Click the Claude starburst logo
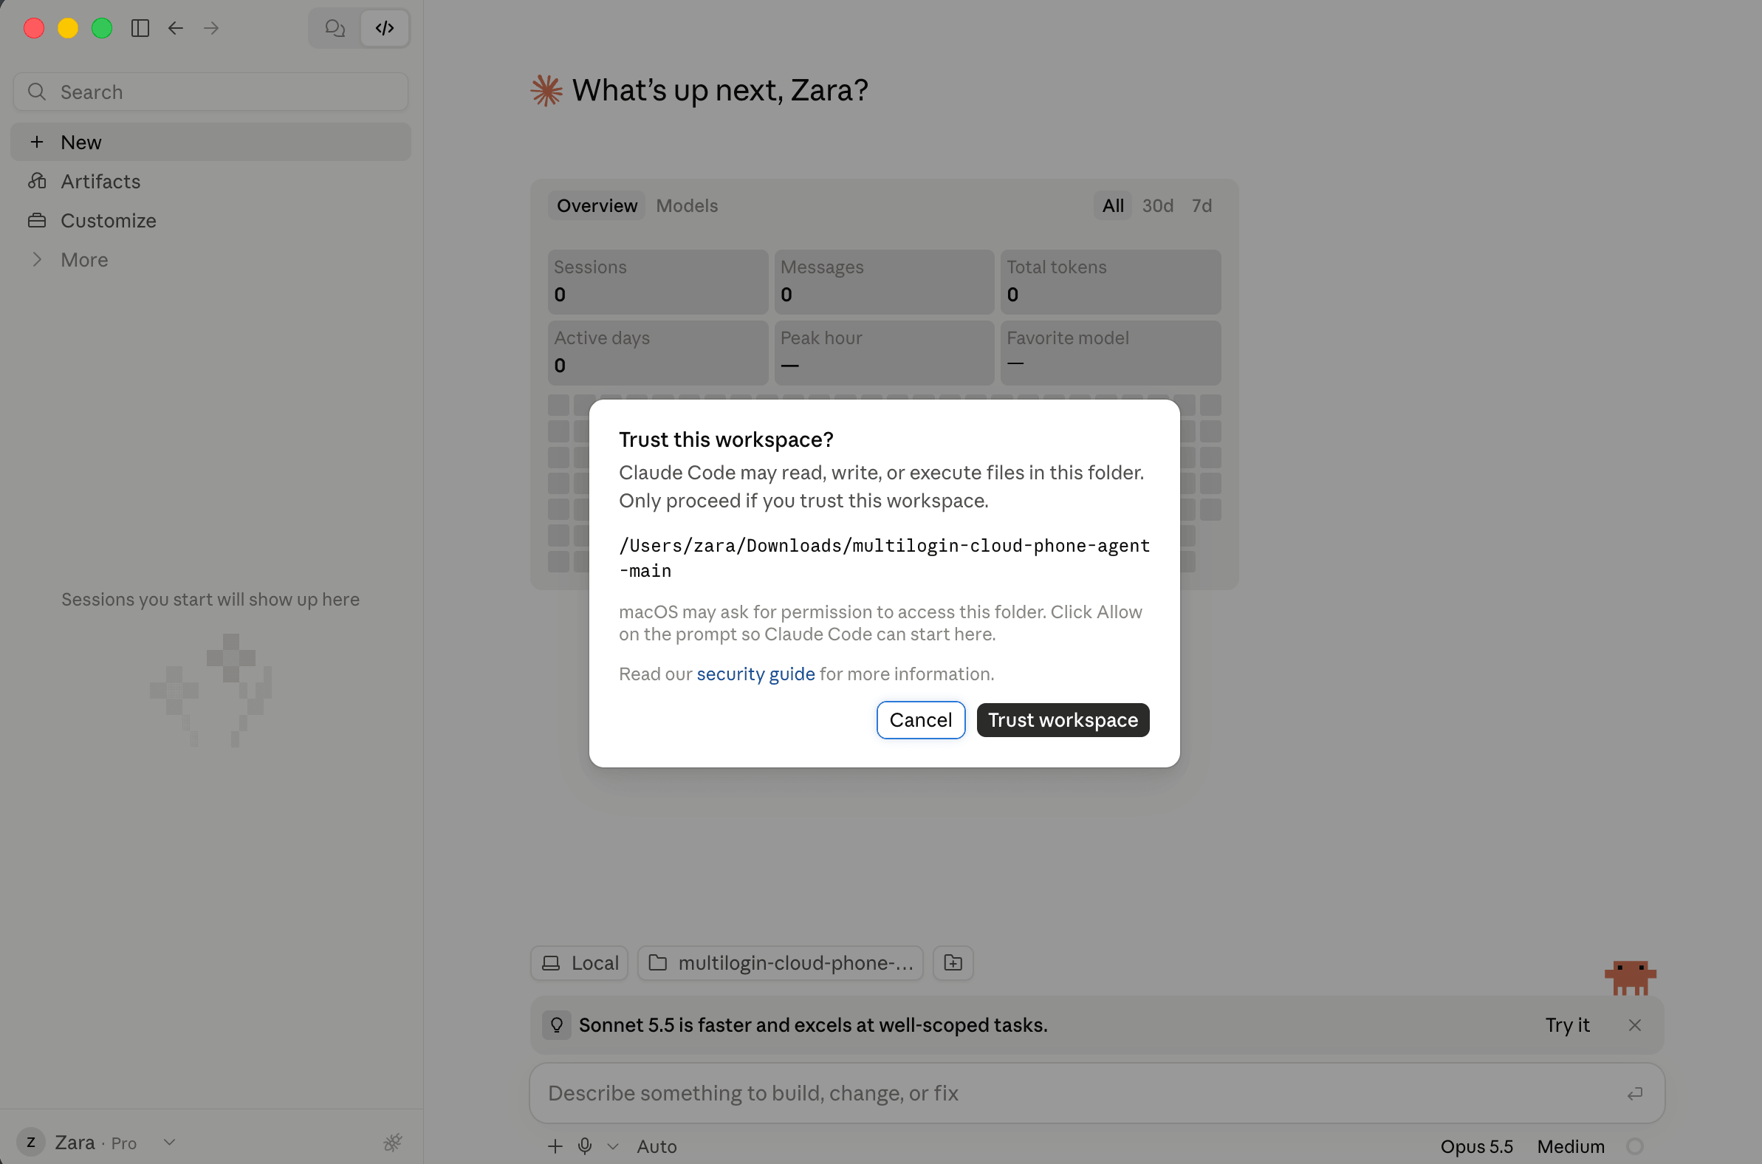This screenshot has width=1762, height=1164. tap(546, 91)
